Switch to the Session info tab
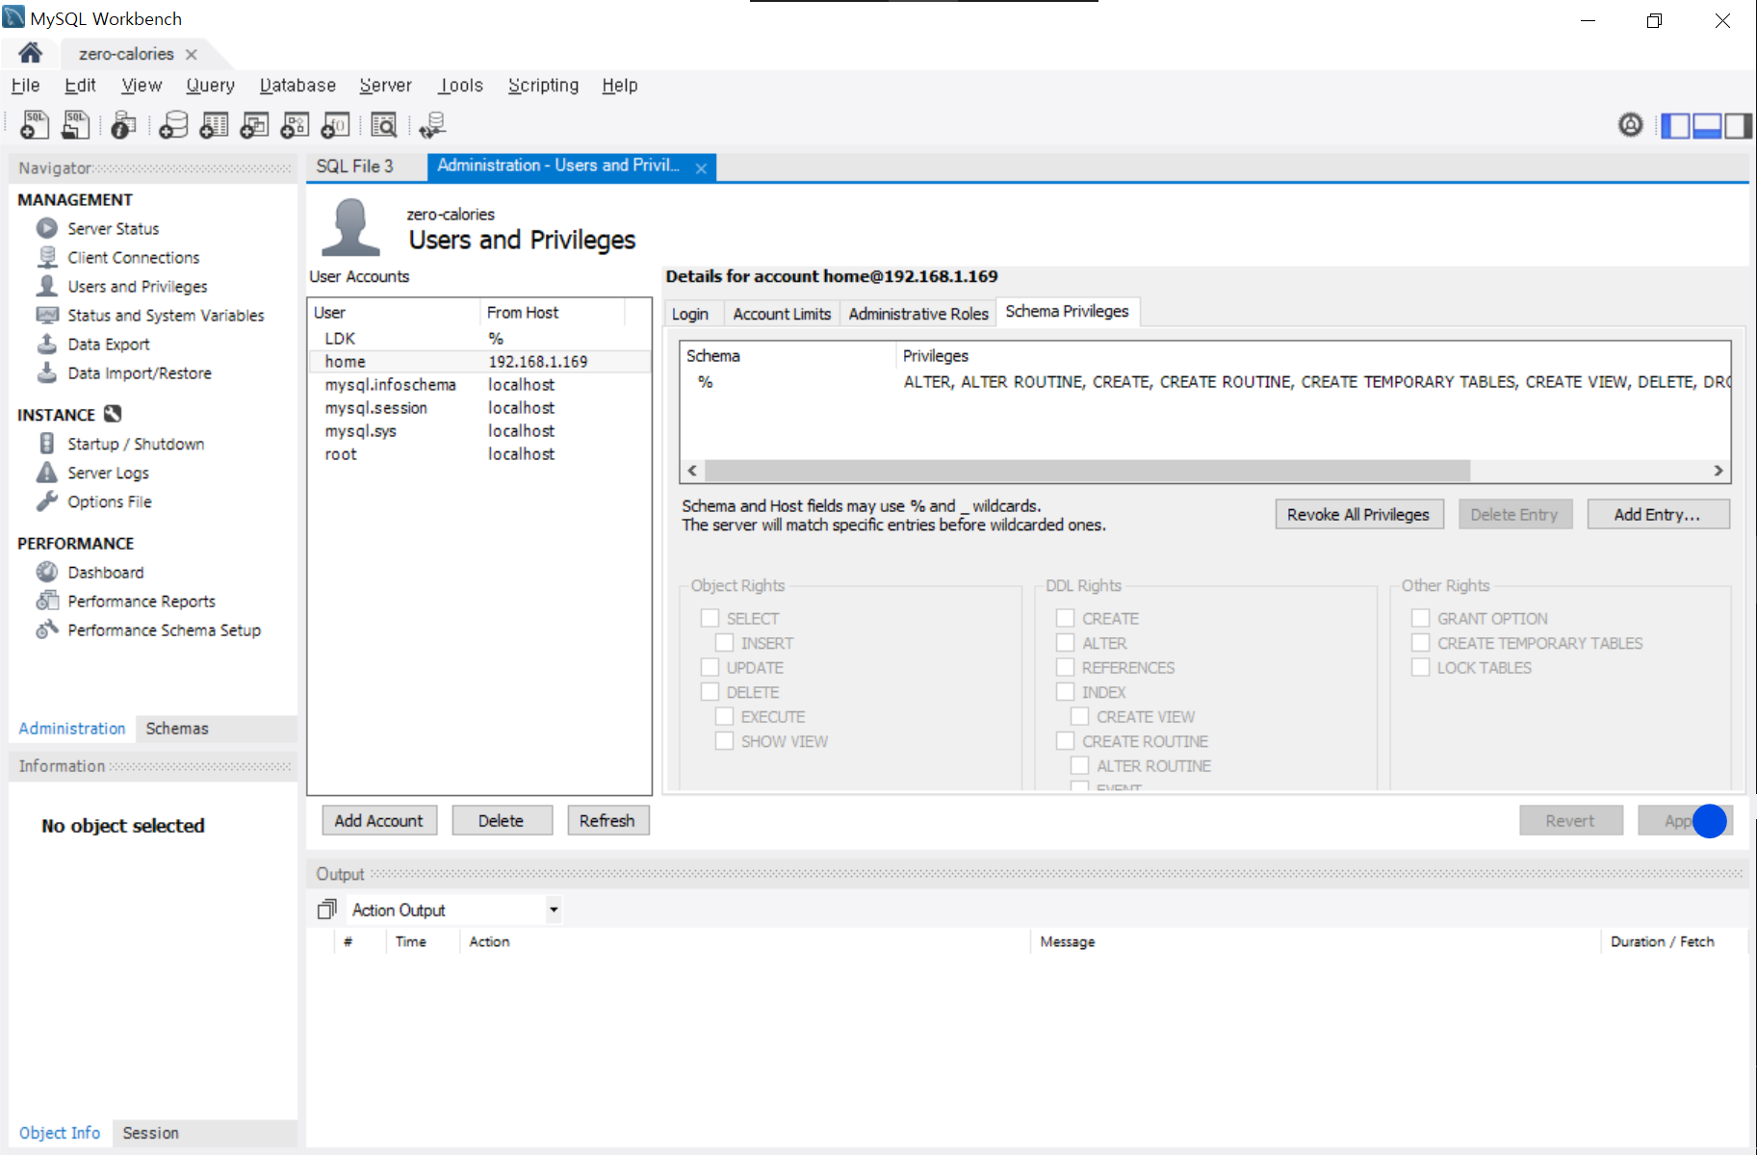The height and width of the screenshot is (1155, 1757). coord(150,1133)
